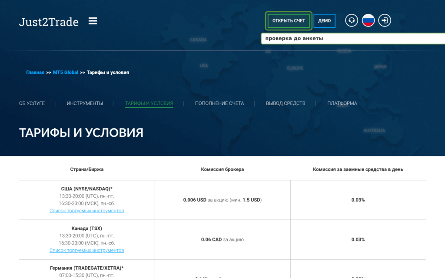Click the ДЕМО button

tap(324, 21)
